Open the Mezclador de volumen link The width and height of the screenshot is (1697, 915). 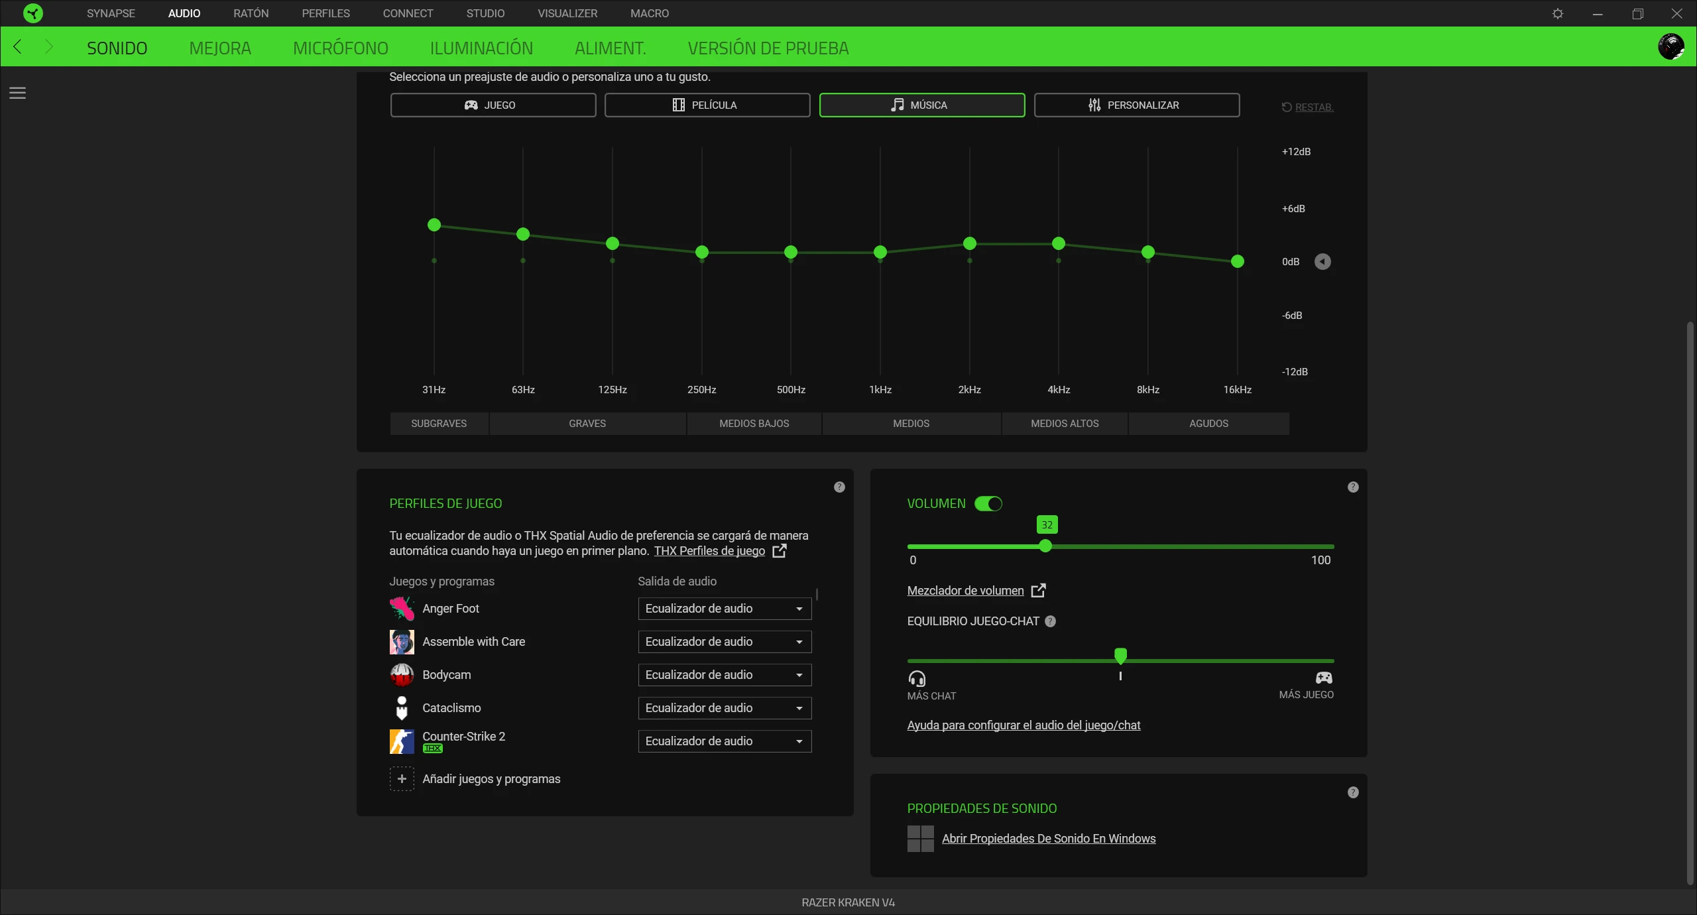coord(965,590)
